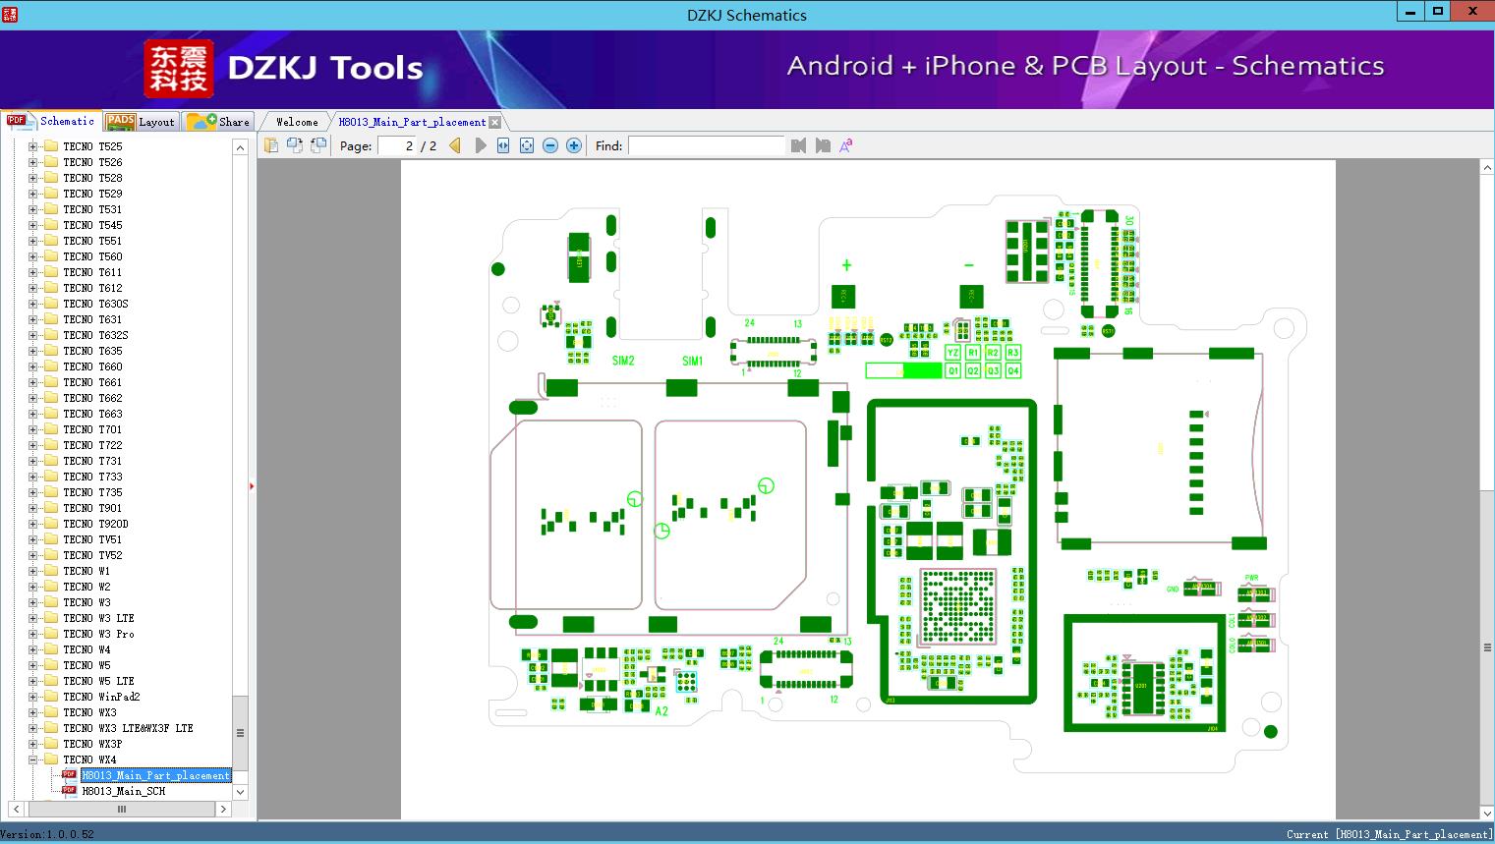Viewport: 1495px width, 844px height.
Task: Click the tree panel vertical scrollbar thumb
Action: pos(240,733)
